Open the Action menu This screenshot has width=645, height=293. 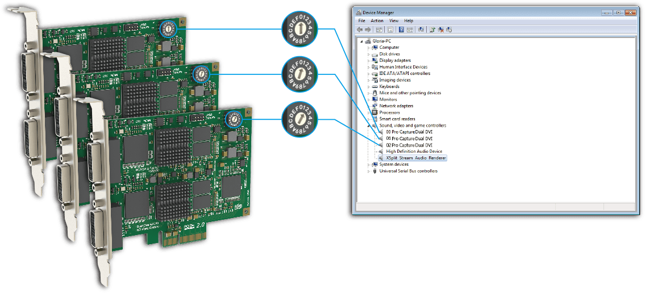coord(377,20)
